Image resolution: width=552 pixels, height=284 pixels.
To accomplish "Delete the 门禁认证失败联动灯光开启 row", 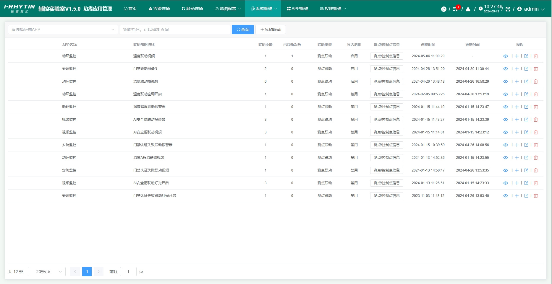I will click(x=536, y=196).
